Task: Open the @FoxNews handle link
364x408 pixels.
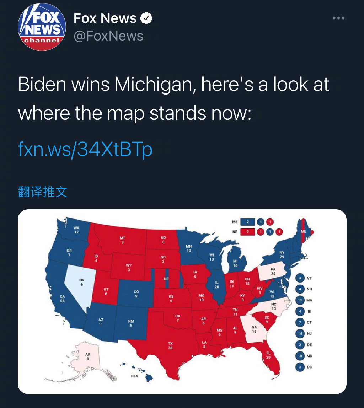Action: pyautogui.click(x=108, y=36)
